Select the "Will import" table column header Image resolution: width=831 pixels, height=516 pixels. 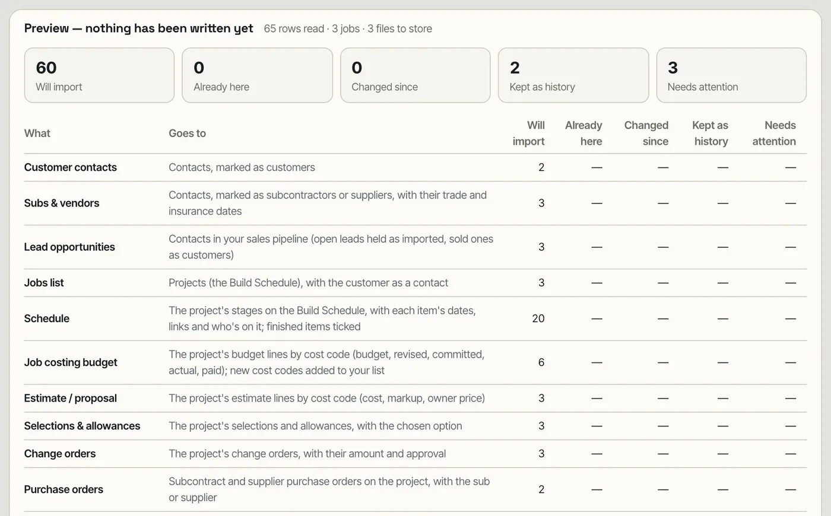pyautogui.click(x=529, y=133)
